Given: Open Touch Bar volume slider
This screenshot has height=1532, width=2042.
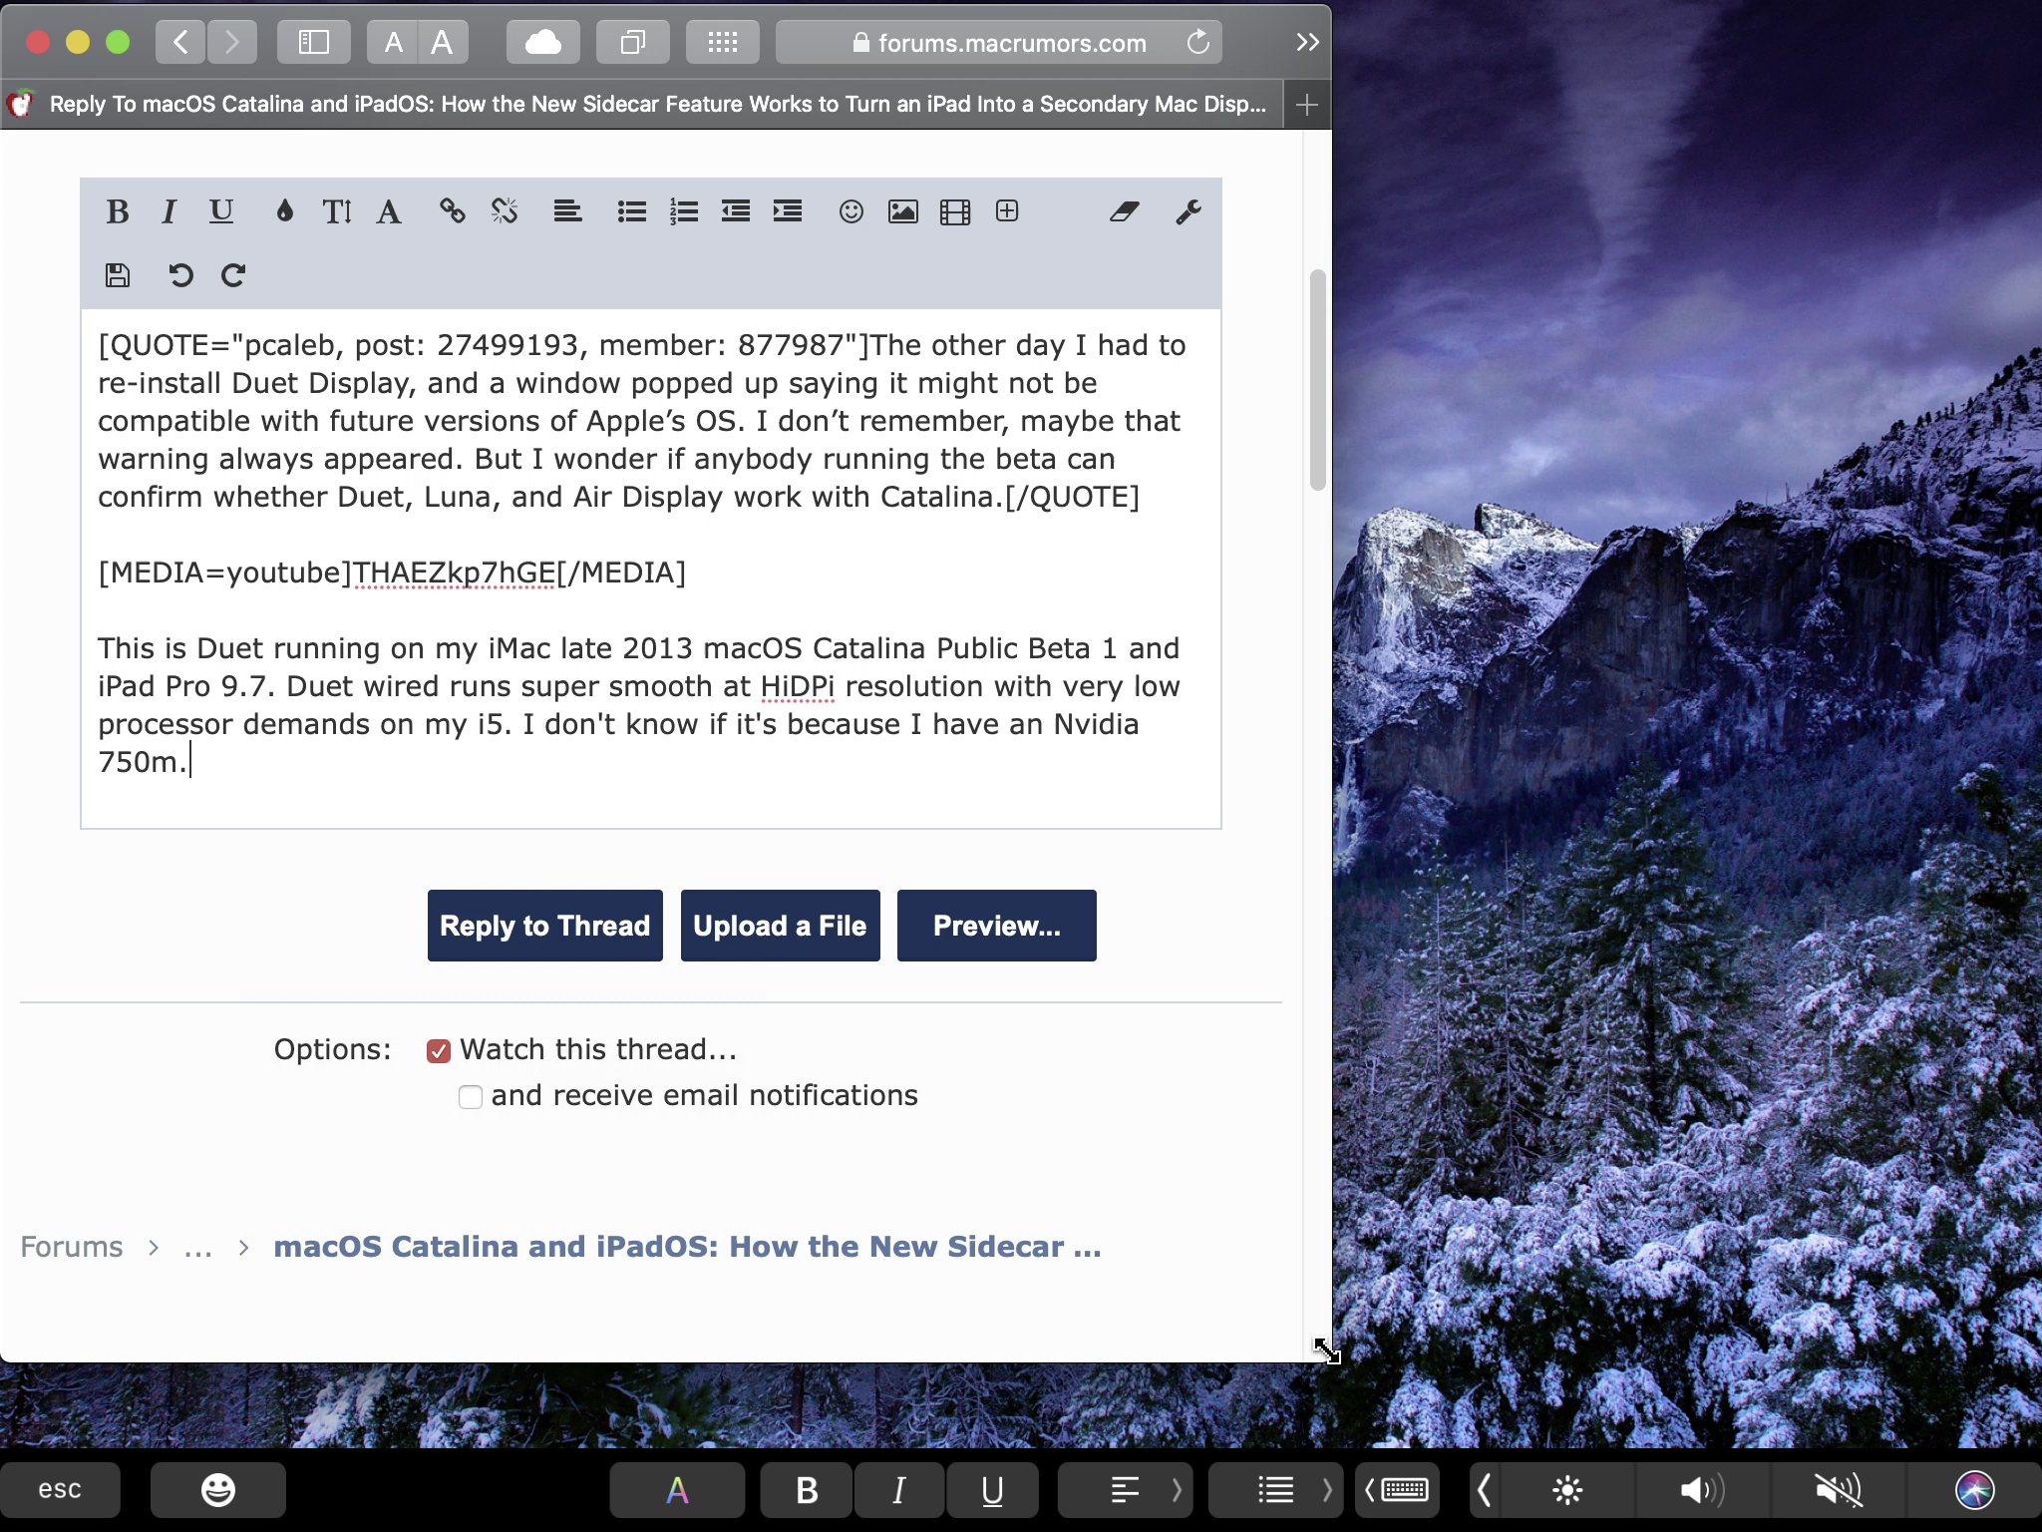Looking at the screenshot, I should pos(1701,1490).
